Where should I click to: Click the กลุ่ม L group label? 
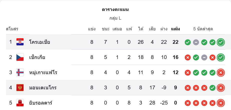[x=115, y=18]
